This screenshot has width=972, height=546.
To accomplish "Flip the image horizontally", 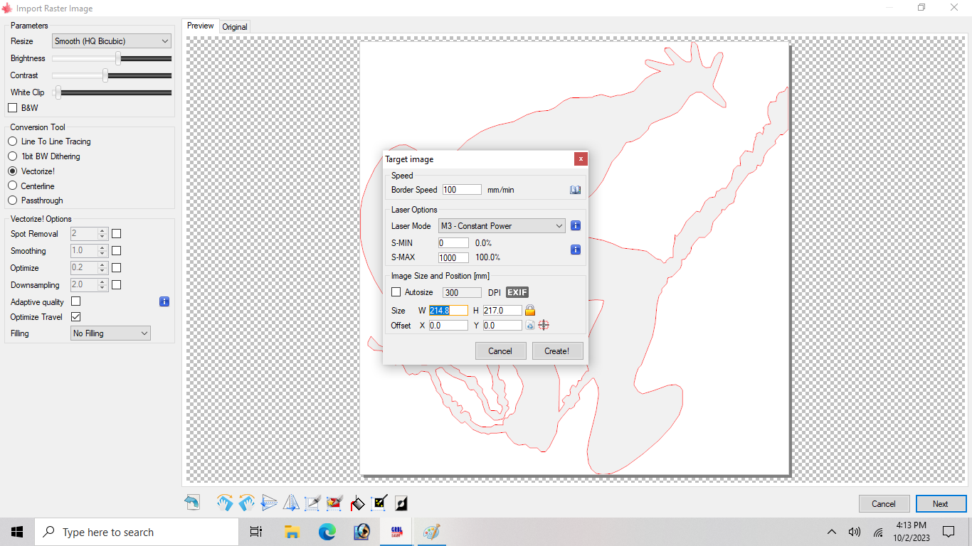I will click(291, 503).
